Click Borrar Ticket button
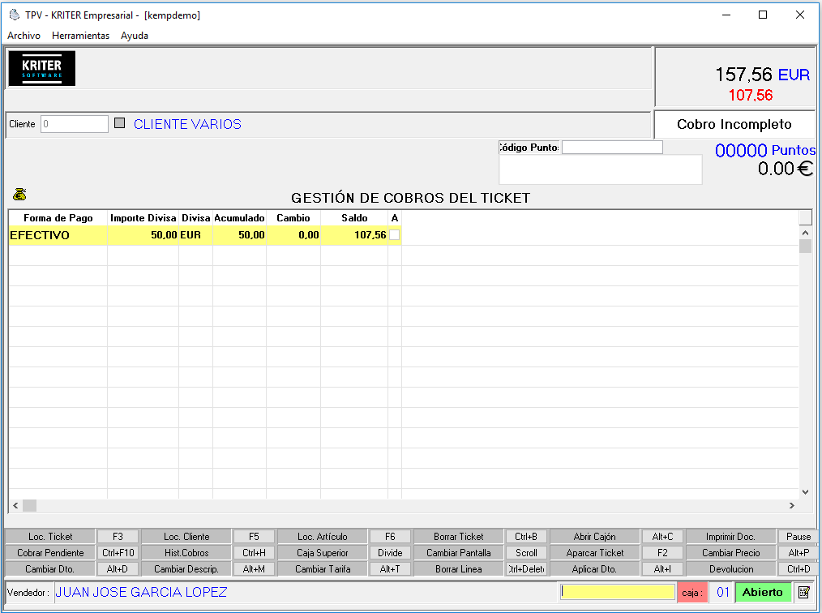 459,537
